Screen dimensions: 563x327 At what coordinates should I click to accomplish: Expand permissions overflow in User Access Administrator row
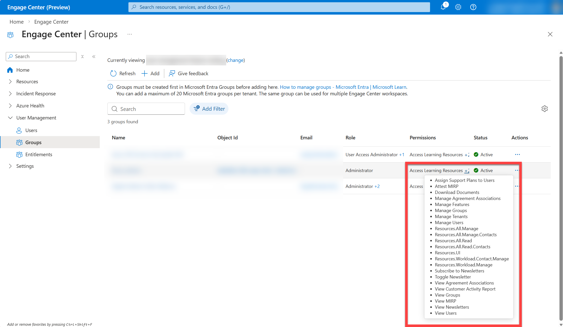467,155
